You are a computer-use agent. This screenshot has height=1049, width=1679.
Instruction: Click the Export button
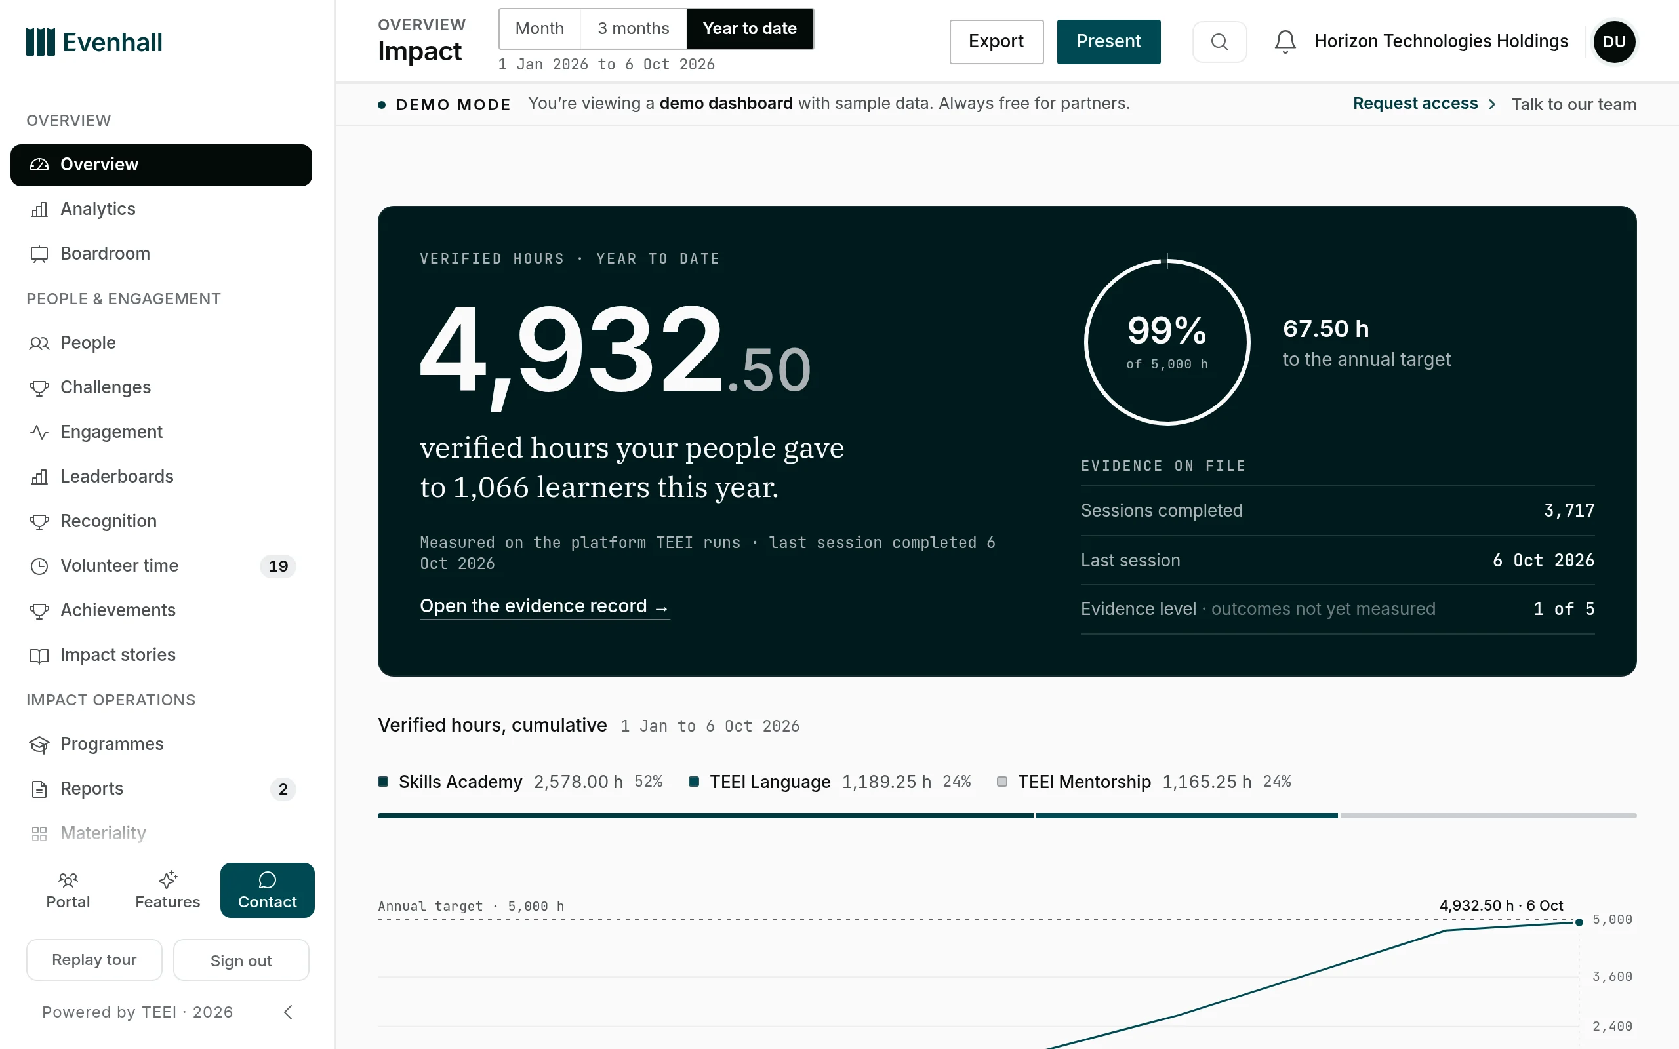pyautogui.click(x=996, y=41)
